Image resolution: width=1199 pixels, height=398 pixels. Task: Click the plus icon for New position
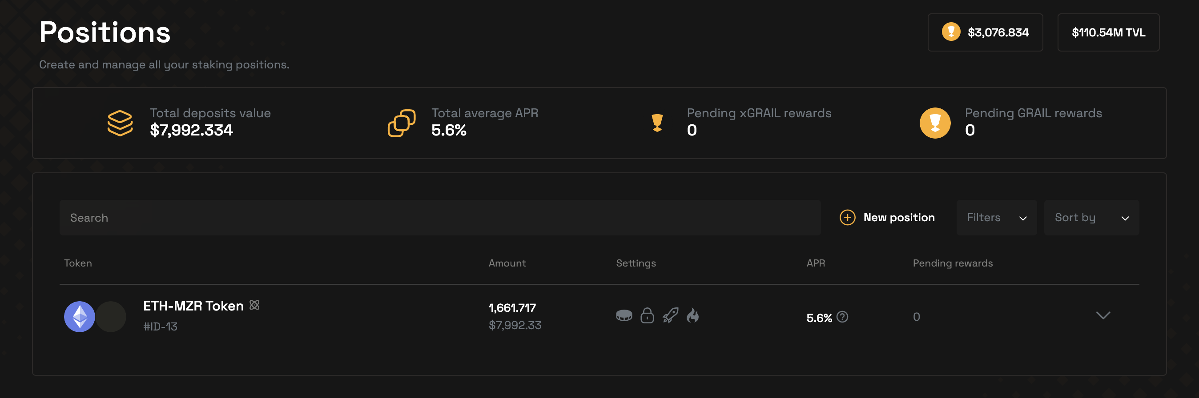coord(847,218)
